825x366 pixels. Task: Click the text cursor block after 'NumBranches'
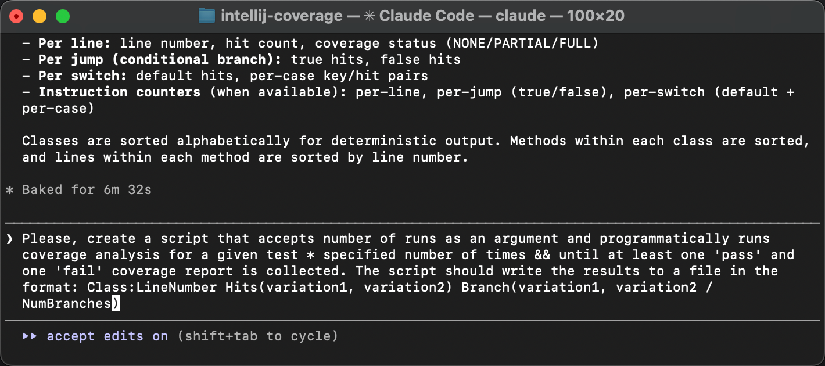coord(115,303)
